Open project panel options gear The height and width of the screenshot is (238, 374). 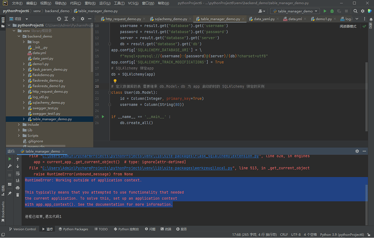coord(83,19)
